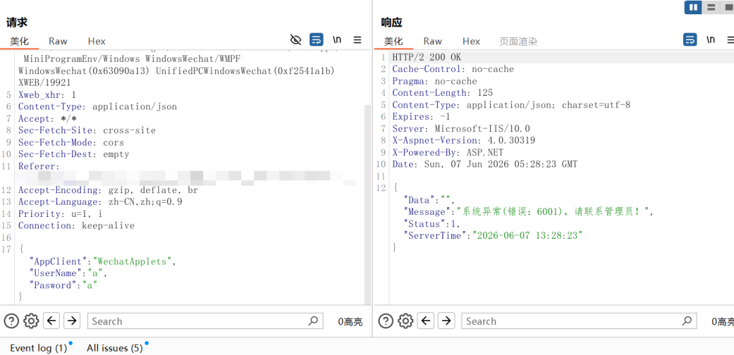Click the Accept-Language zh-CN header line
This screenshot has height=355, width=734.
coord(100,202)
